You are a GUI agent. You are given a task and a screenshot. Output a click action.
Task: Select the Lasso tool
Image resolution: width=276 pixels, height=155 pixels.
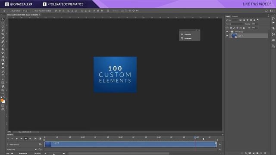point(3,27)
